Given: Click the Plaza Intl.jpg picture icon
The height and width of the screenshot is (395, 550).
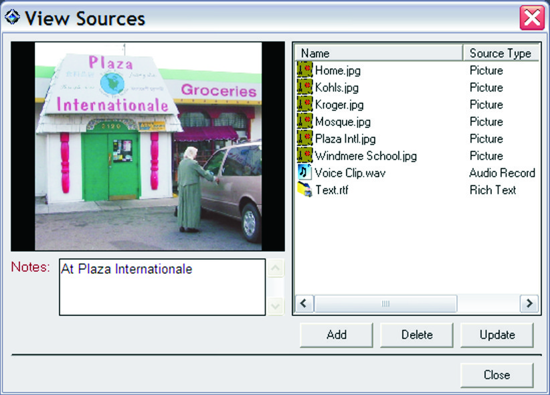Looking at the screenshot, I should pyautogui.click(x=304, y=139).
